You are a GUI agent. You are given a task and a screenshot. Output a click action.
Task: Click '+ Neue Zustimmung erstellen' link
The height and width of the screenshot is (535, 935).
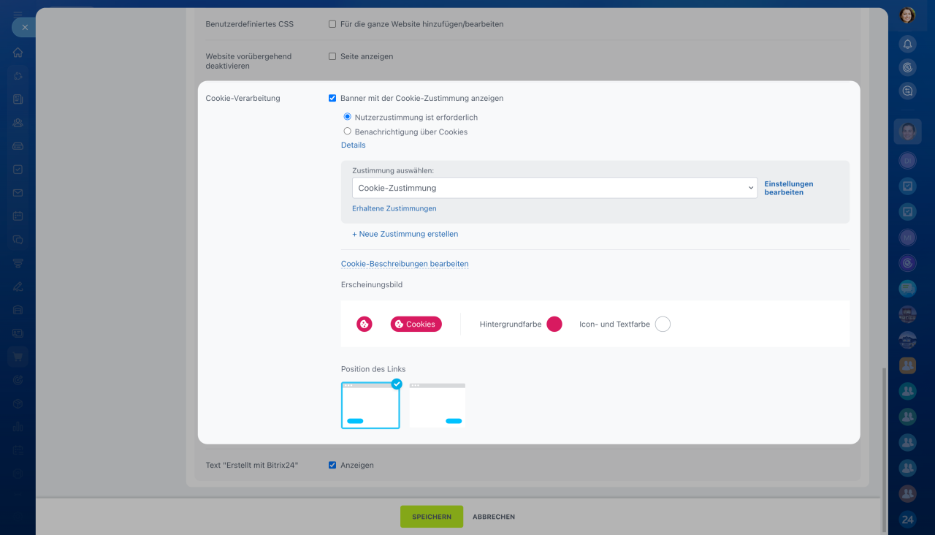point(405,234)
